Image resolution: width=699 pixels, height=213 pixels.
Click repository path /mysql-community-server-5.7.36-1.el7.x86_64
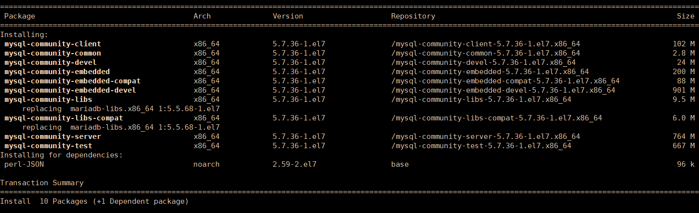click(486, 136)
